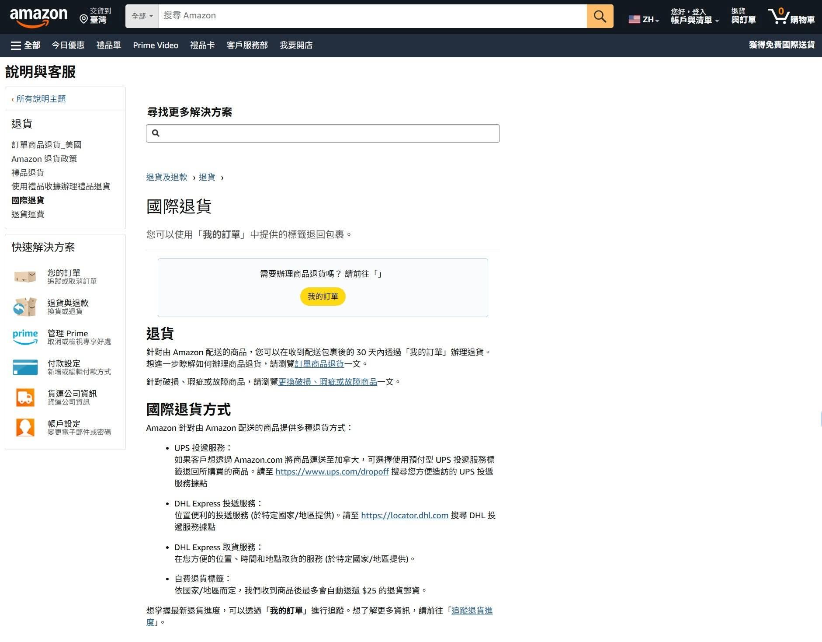Click the 帳戶設定 person icon

(x=25, y=427)
